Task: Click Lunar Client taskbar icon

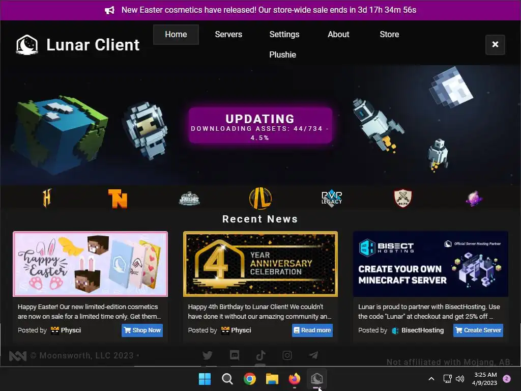Action: pos(316,379)
